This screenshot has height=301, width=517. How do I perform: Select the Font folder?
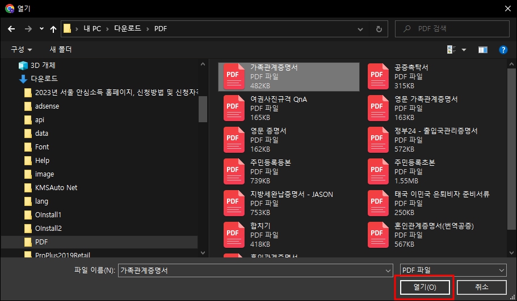42,147
